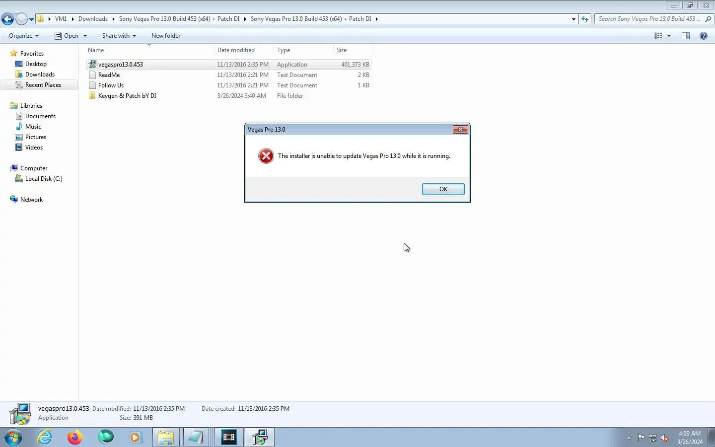Open Local Disk (C:)

pos(44,179)
